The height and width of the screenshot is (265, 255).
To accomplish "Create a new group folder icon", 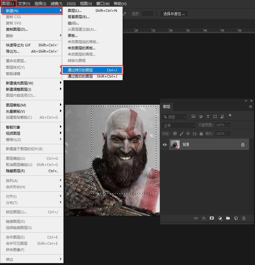I will 228,218.
